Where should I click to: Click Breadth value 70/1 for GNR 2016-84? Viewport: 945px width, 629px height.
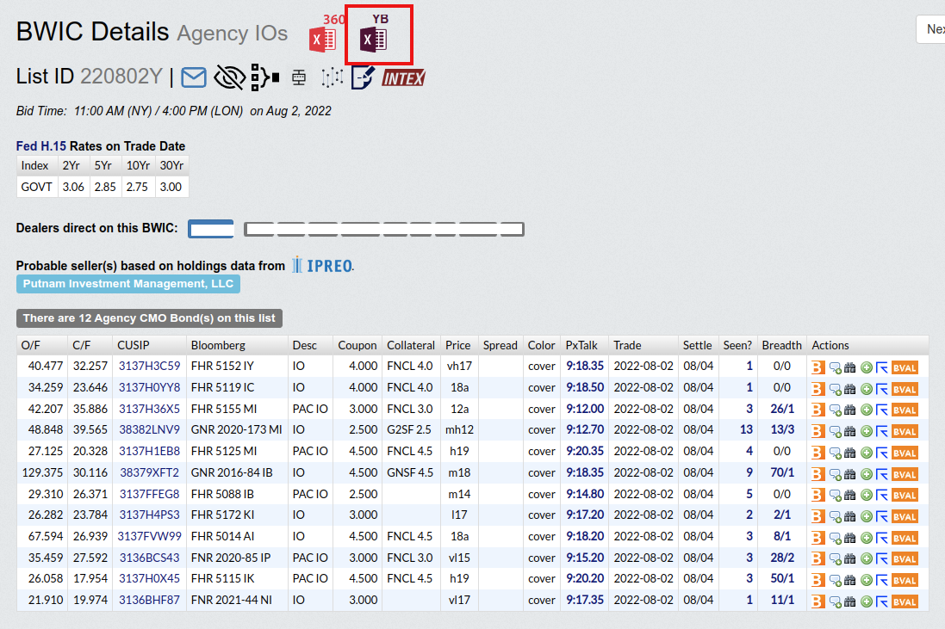(x=781, y=472)
